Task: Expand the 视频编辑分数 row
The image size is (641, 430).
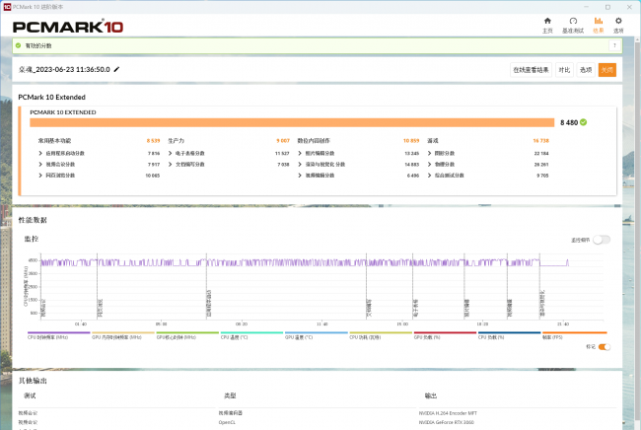Action: point(300,176)
